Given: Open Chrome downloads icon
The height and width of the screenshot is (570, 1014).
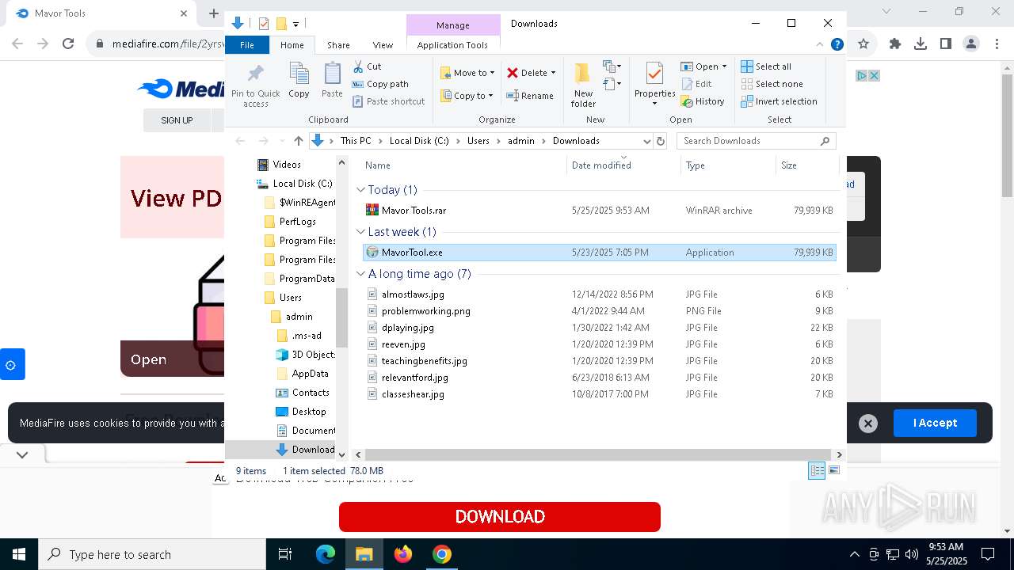Looking at the screenshot, I should click(x=921, y=44).
